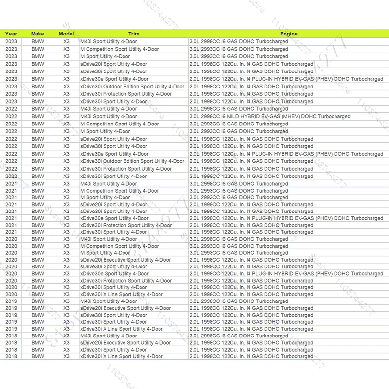Image resolution: width=389 pixels, height=389 pixels.
Task: Select the 2021 xDrive30i Protection trim cell
Action: tap(134, 226)
